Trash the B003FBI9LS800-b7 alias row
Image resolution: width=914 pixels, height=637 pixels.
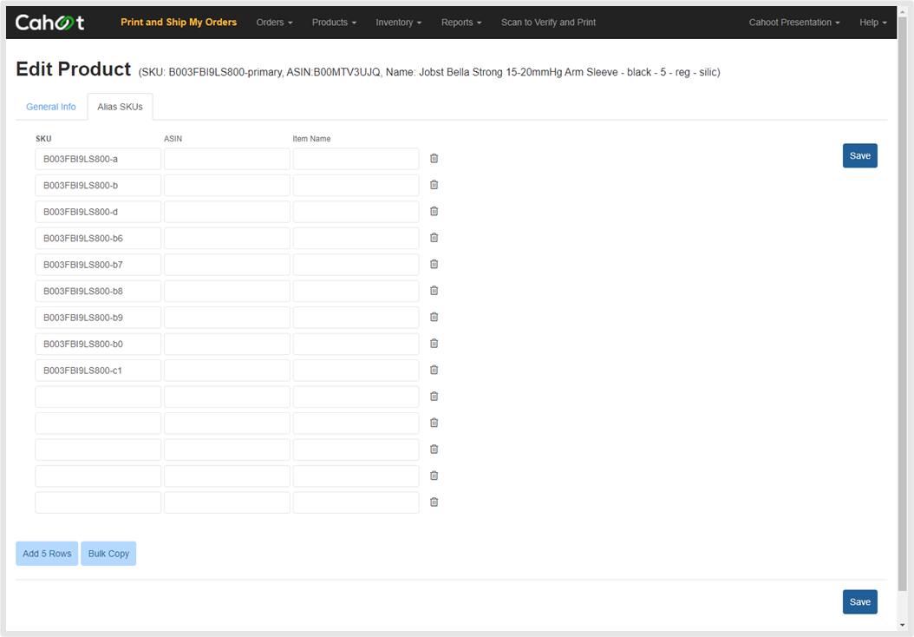coord(434,264)
